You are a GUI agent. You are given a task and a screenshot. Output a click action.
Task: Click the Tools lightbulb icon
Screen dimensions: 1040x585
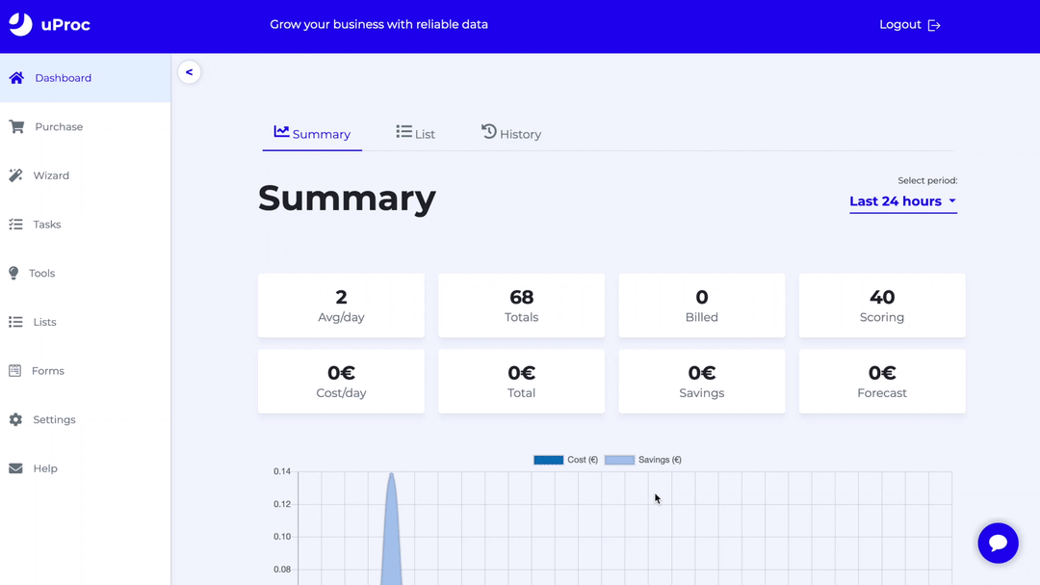[x=13, y=274]
